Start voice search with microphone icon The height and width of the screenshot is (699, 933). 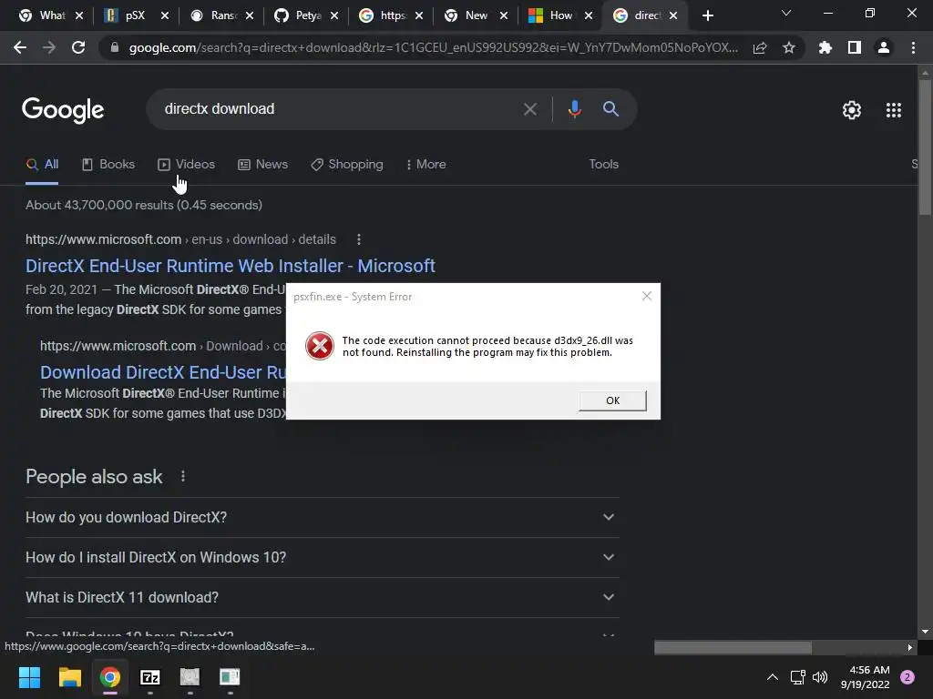(574, 109)
